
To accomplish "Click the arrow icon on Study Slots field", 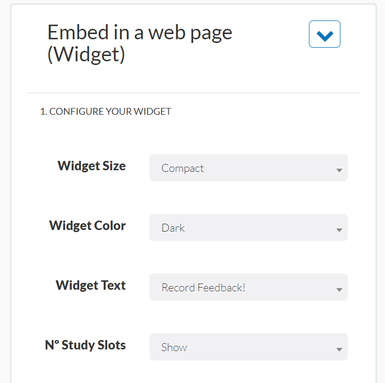I will tap(339, 349).
